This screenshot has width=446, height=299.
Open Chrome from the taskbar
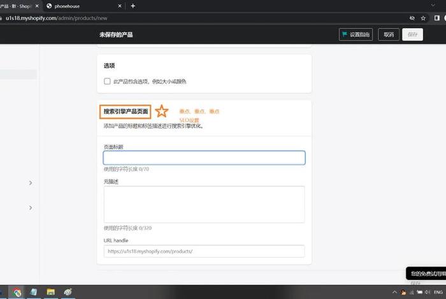(x=17, y=292)
